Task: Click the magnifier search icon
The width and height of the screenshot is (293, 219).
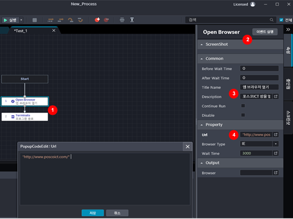Action: pyautogui.click(x=271, y=20)
